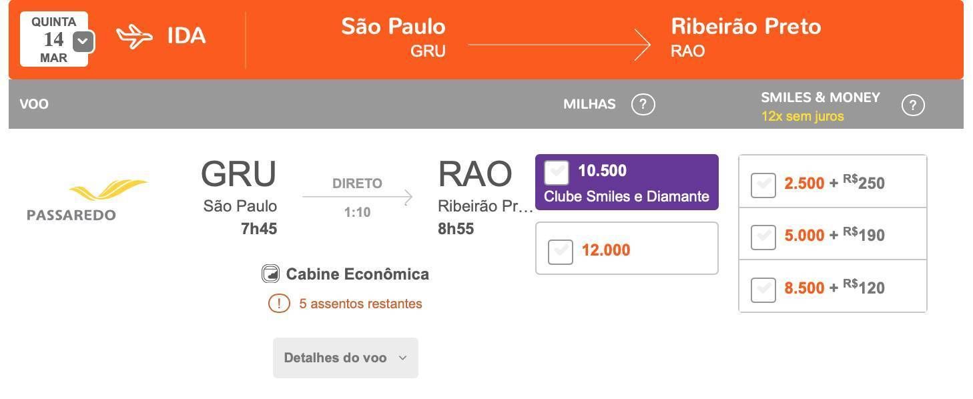Click the MILHAS column header
Screen dimensions: 973x399
(x=589, y=104)
